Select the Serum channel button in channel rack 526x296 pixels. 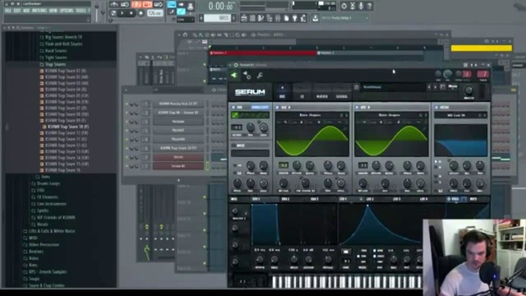[178, 157]
